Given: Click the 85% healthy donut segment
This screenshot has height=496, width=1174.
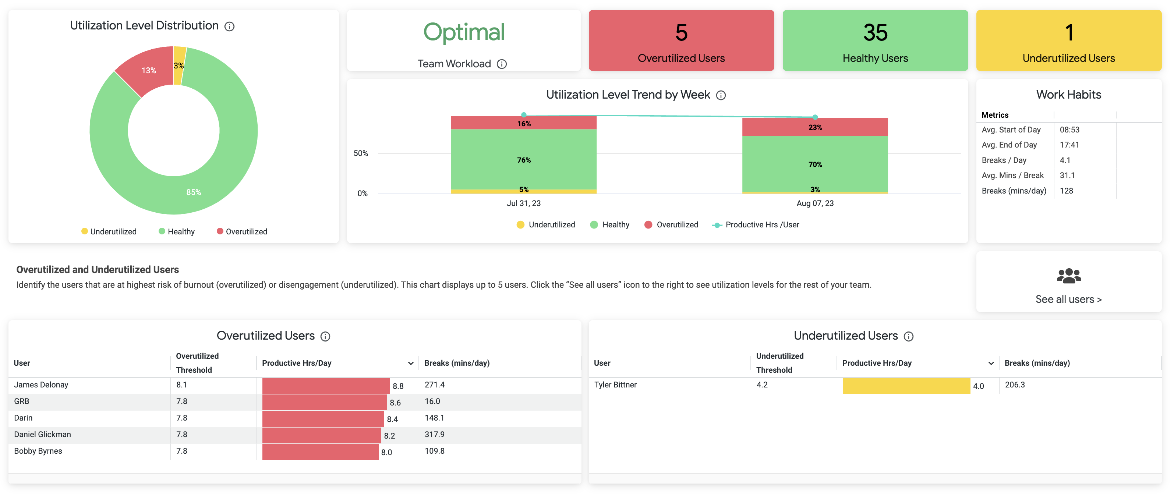Looking at the screenshot, I should 193,192.
